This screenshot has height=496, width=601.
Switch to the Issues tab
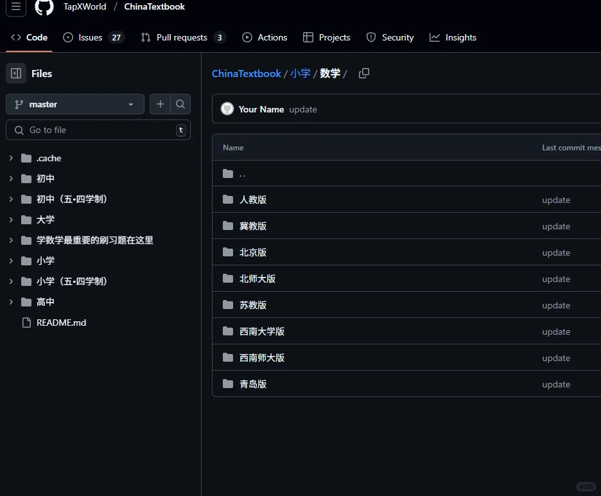(94, 37)
